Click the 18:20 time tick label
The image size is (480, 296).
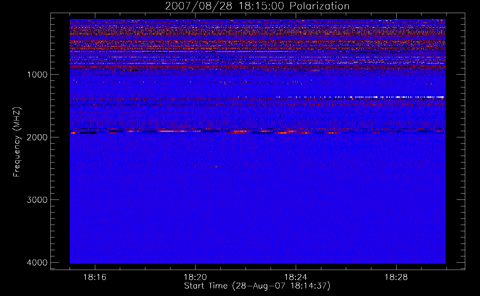(x=195, y=277)
